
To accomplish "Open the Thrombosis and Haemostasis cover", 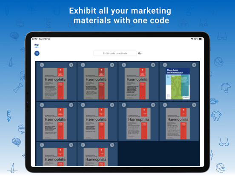I will tap(178, 84).
